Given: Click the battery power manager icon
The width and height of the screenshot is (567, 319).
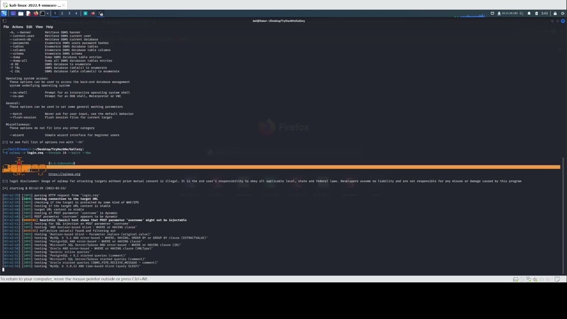Looking at the screenshot, I should [x=536, y=13].
